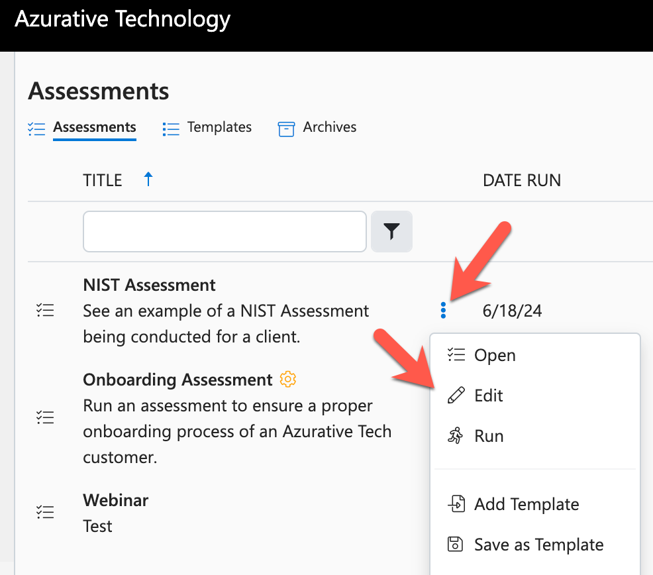The height and width of the screenshot is (575, 653).
Task: Choose Save as Template from the context menu
Action: point(535,545)
